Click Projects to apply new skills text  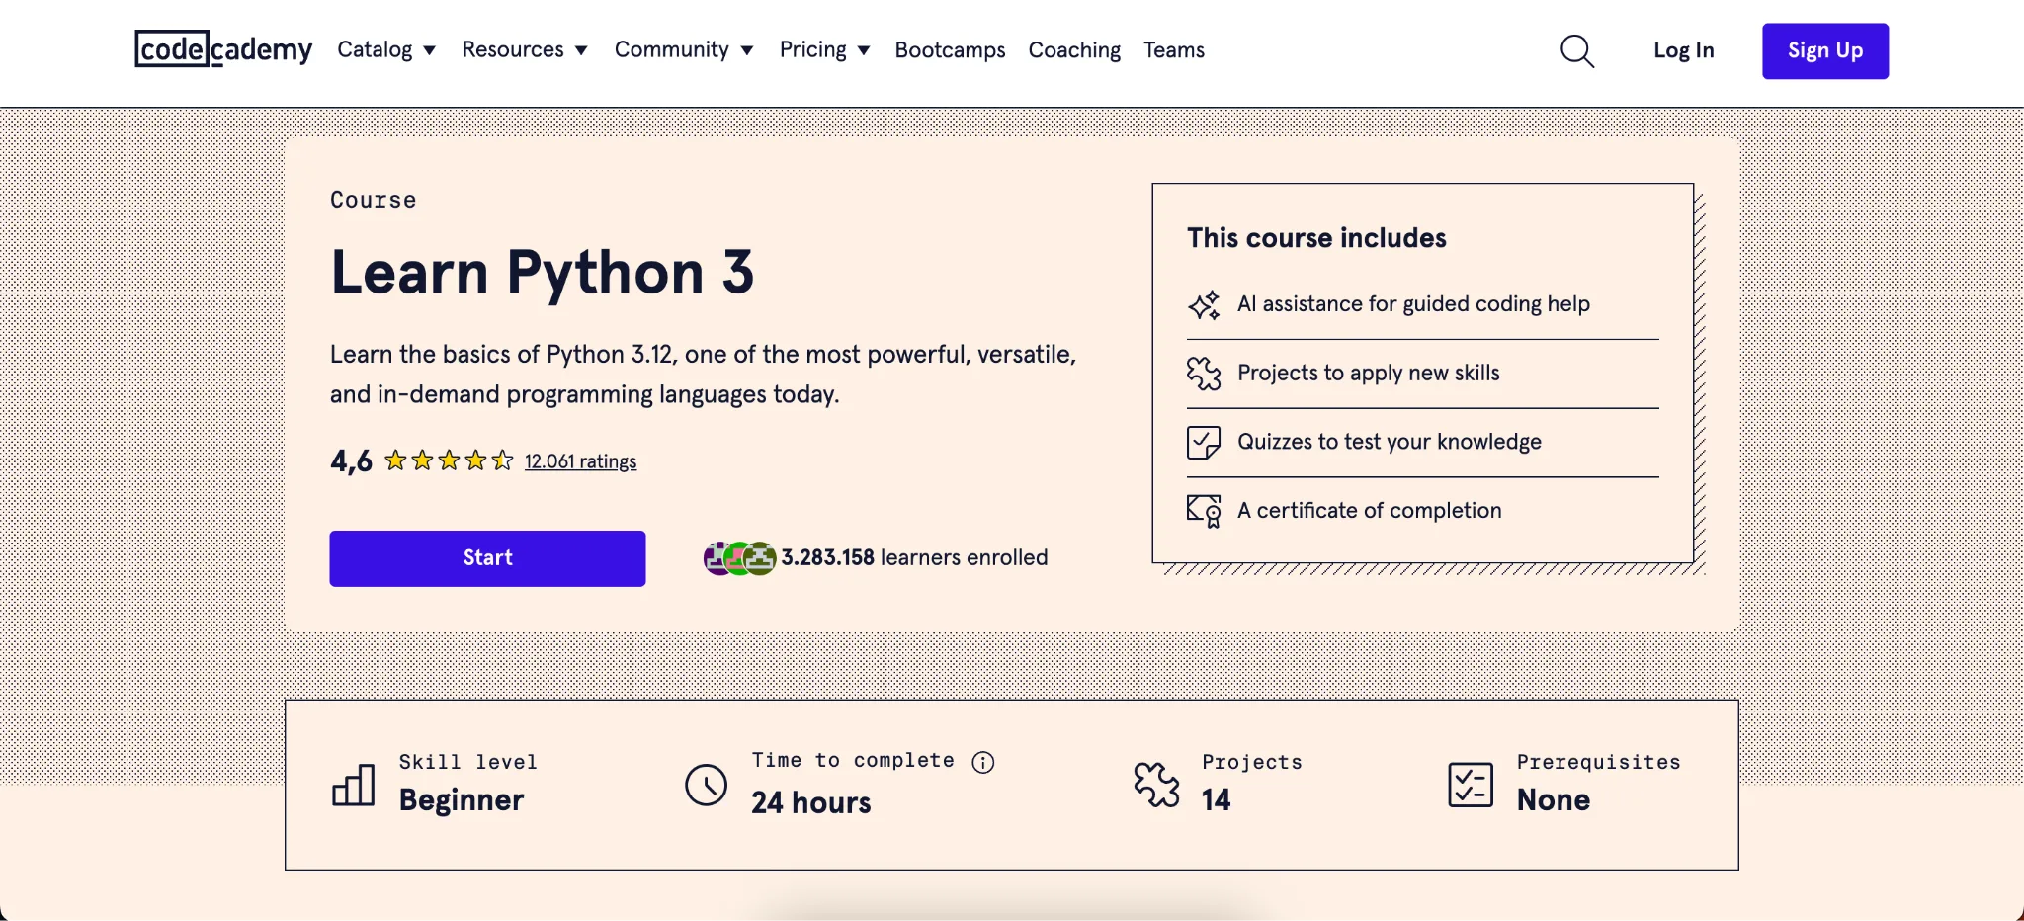1369,373
